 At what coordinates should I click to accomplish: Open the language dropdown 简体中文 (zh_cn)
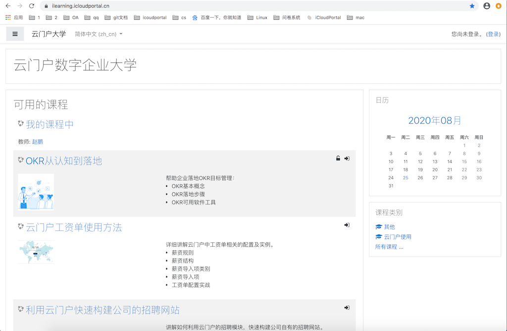[99, 34]
